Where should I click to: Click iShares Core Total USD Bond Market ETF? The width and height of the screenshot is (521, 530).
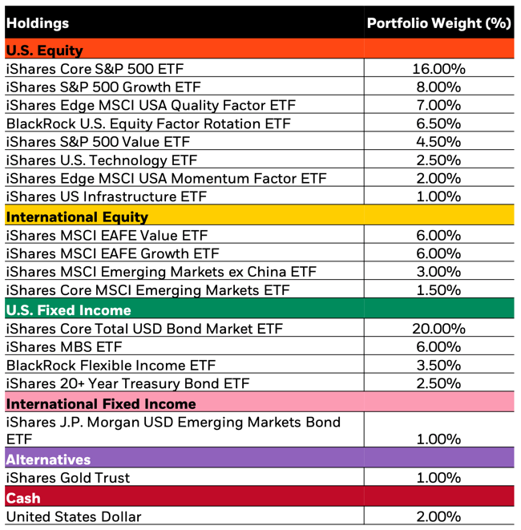(x=144, y=329)
